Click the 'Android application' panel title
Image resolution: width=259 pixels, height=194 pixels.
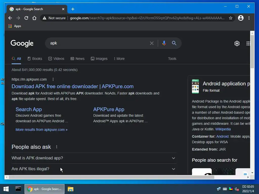click(x=226, y=84)
